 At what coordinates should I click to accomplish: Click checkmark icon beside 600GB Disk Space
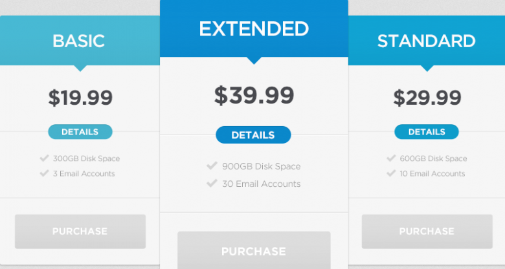(391, 158)
